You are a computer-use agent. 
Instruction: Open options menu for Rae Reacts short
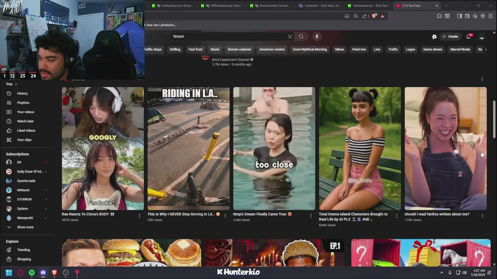pos(139,216)
